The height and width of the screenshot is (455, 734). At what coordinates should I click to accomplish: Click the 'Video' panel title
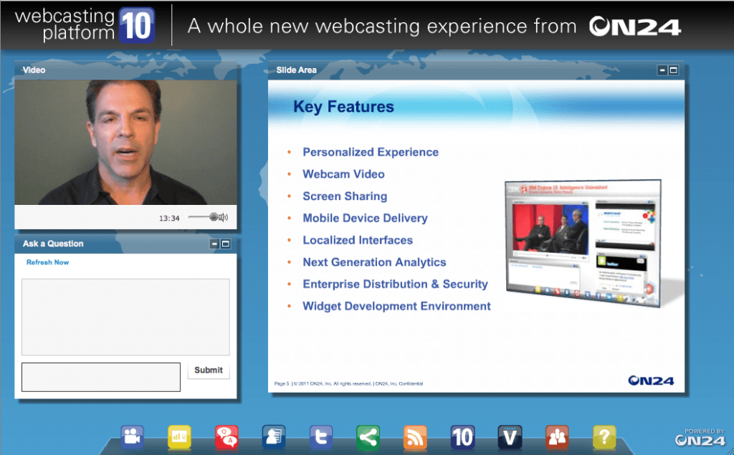34,70
